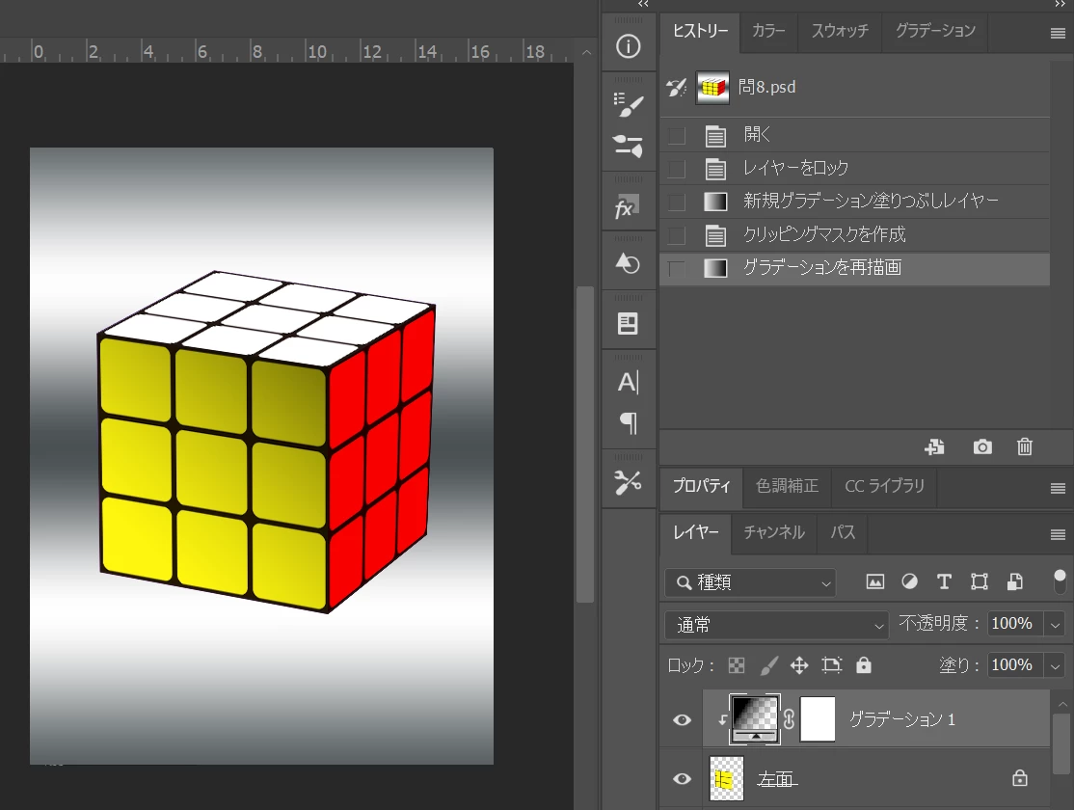Click the mask link icon on グラデーション 1
1074x810 pixels.
(x=789, y=719)
